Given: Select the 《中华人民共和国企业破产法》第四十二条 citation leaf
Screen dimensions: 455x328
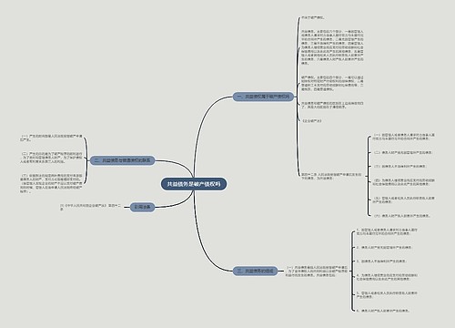Looking at the screenshot, I should tap(90, 208).
